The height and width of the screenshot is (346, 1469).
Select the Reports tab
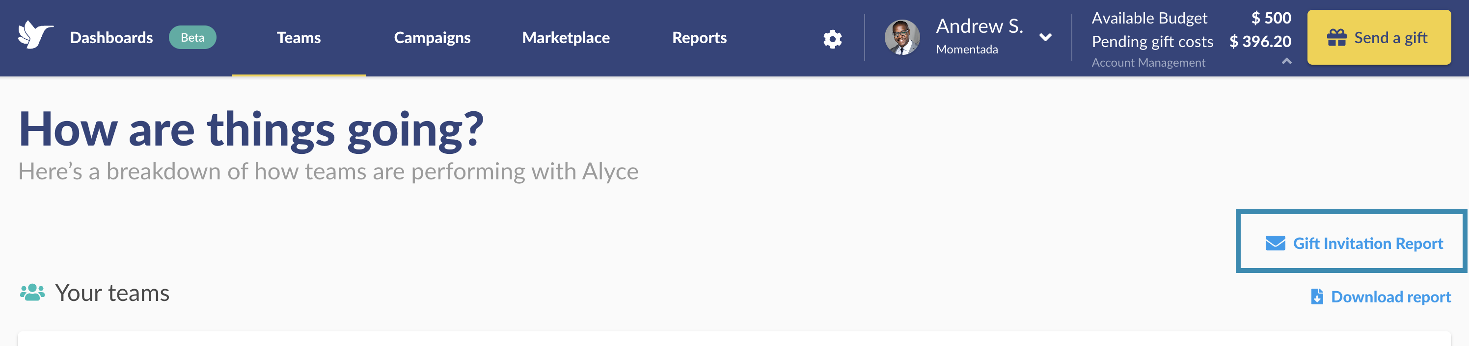(699, 38)
